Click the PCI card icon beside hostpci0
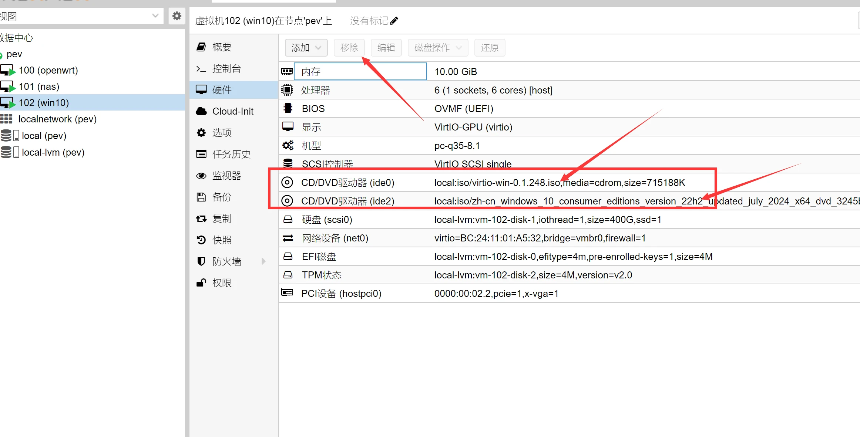 coord(287,293)
